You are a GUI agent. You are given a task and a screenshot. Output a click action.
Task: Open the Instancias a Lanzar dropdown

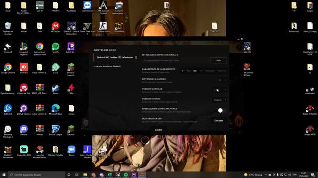click(x=222, y=80)
